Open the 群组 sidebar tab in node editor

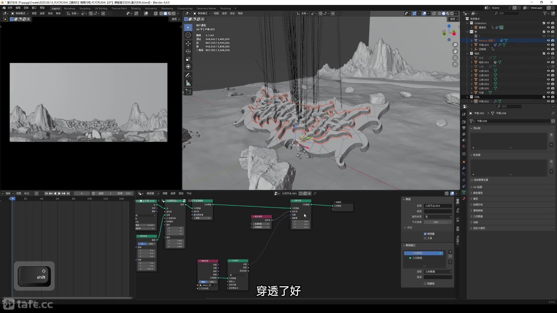(x=458, y=201)
